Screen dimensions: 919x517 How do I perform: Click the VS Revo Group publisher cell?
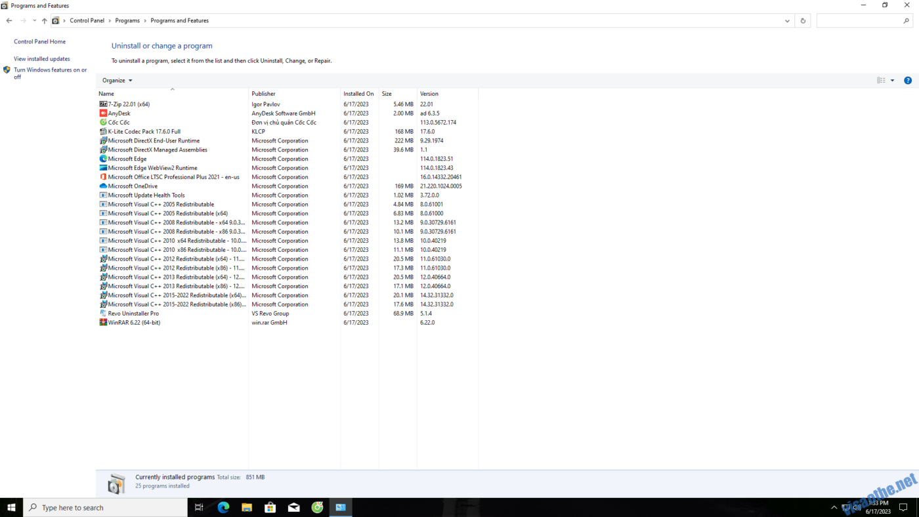pos(270,314)
